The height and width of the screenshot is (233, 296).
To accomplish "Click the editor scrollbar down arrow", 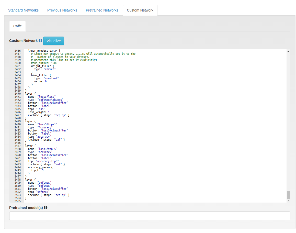I will [x=288, y=201].
